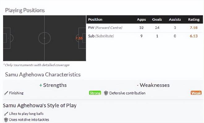
Task: Click the 6.13 rating value
Action: (x=193, y=36)
